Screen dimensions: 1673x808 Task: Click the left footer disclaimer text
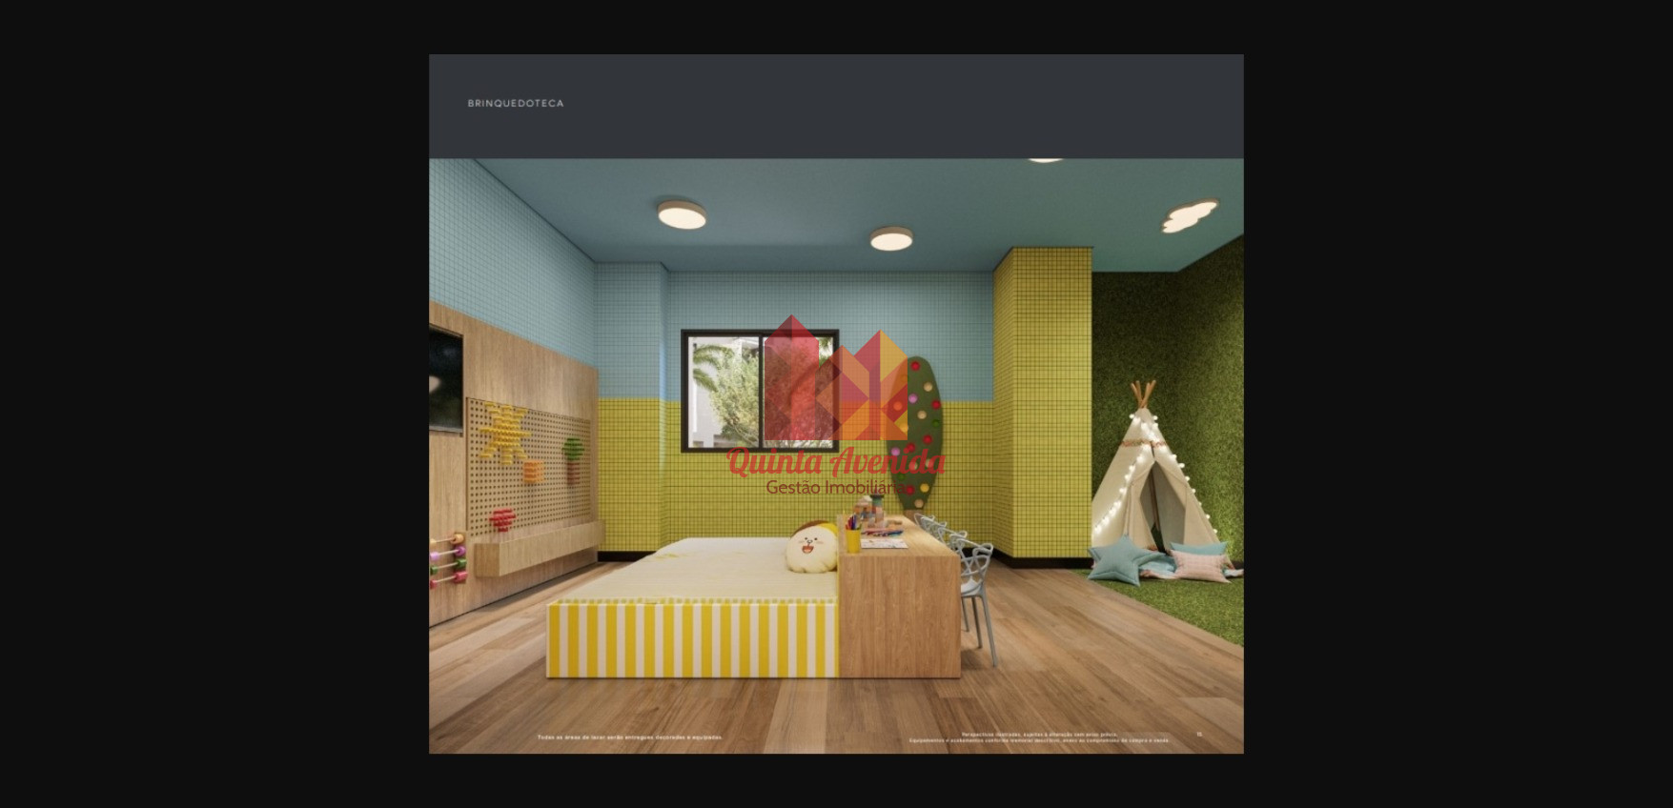[629, 737]
